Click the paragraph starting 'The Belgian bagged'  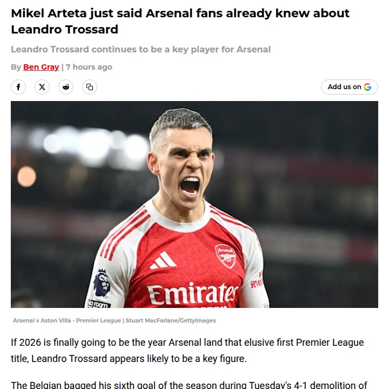pos(189,385)
